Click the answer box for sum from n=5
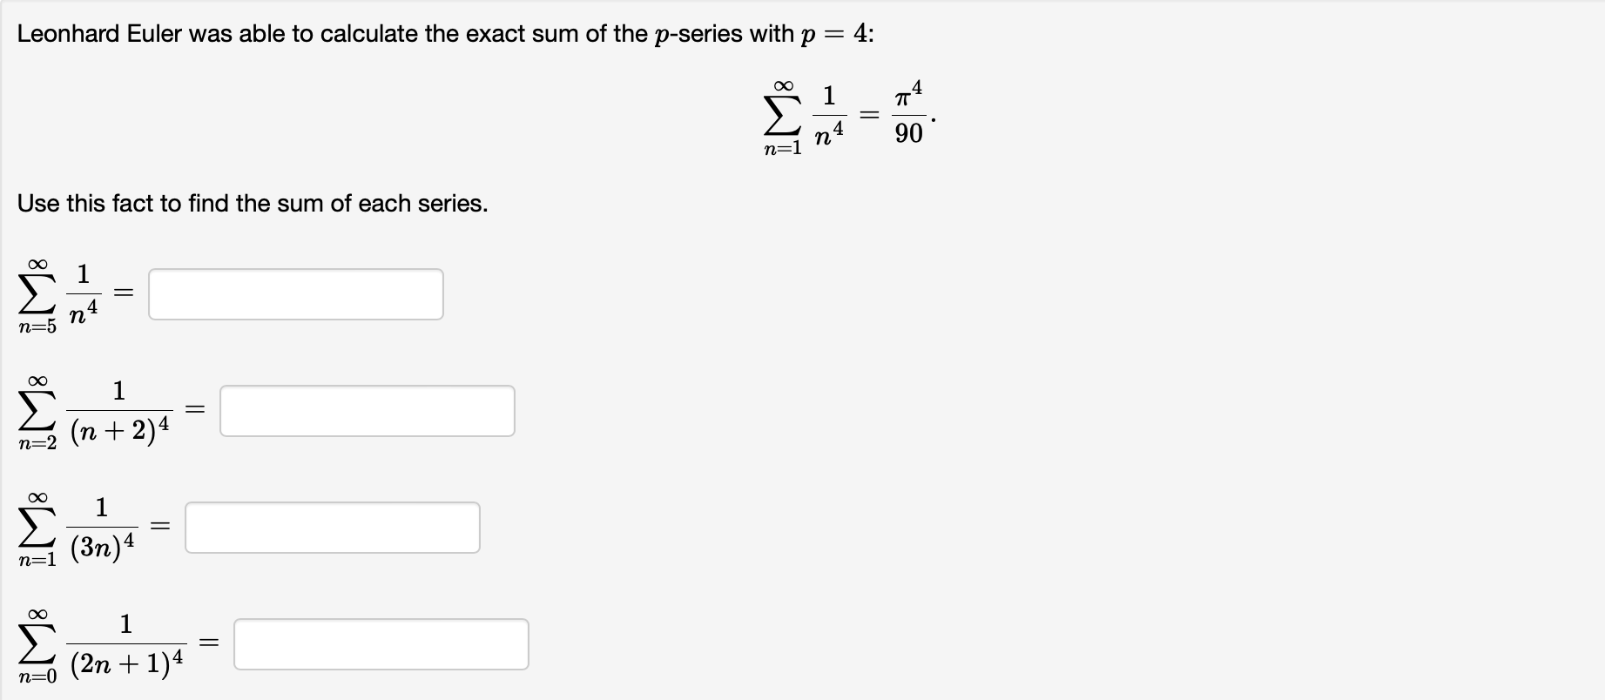The image size is (1605, 700). 296,294
